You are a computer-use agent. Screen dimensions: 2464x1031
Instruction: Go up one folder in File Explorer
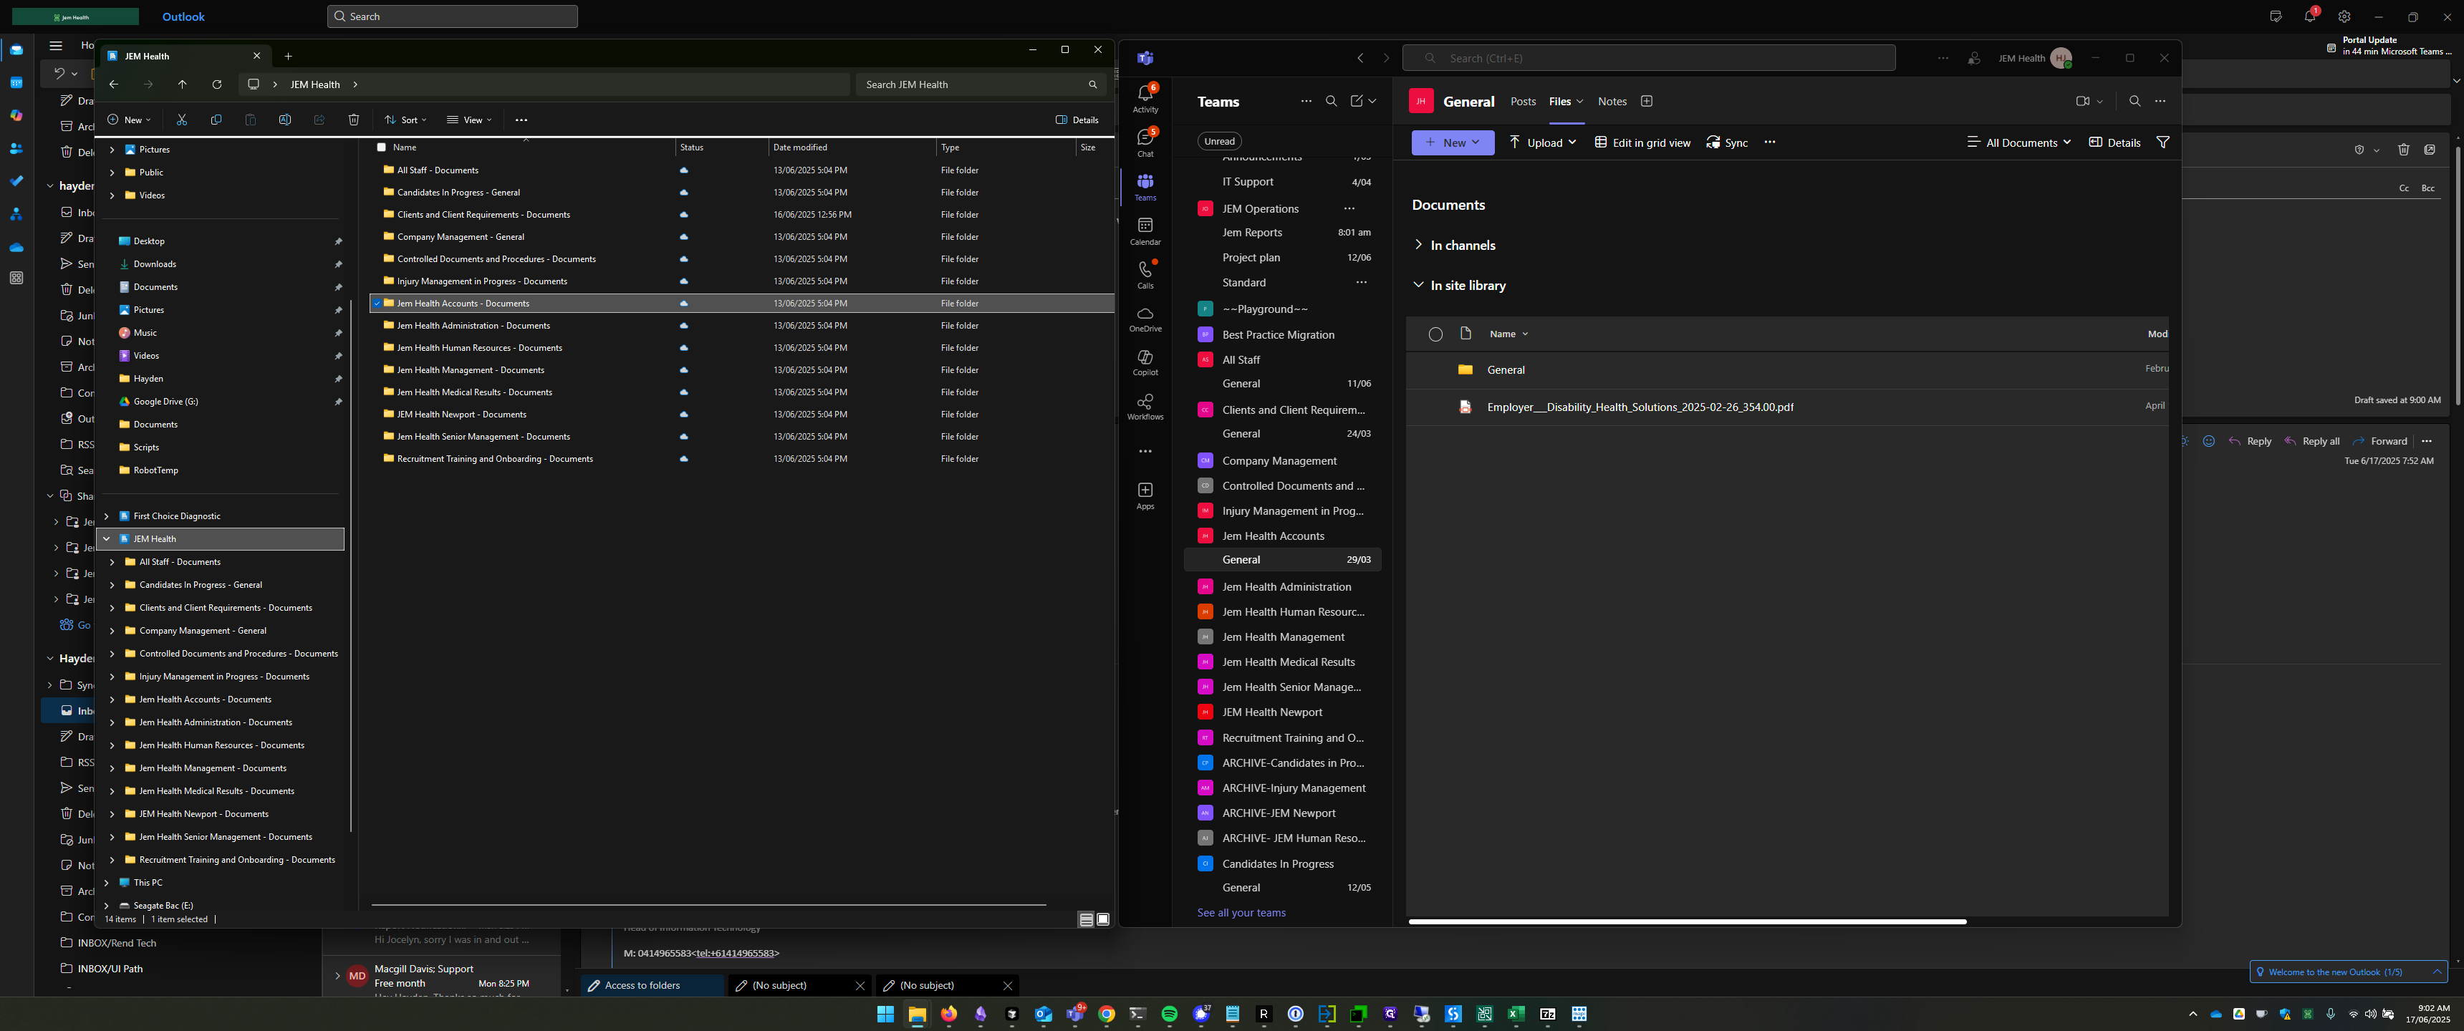click(183, 84)
